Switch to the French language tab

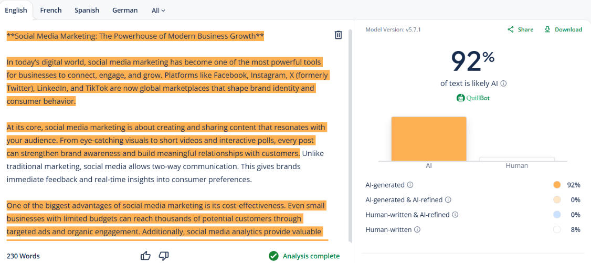51,10
